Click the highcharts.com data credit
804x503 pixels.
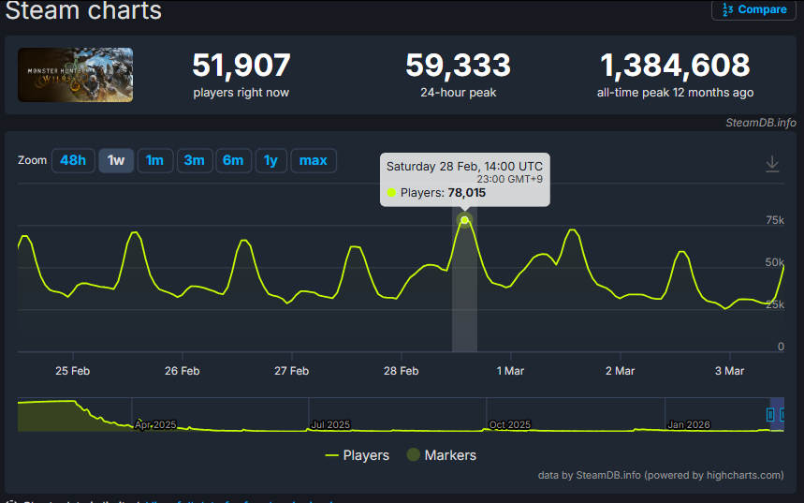click(x=661, y=475)
